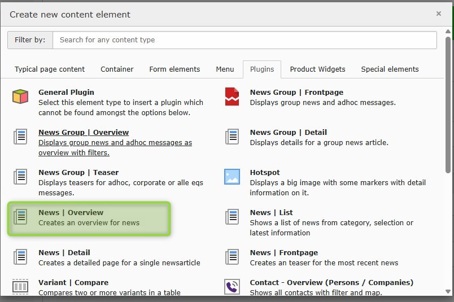Click the News Group Overview document icon
Image resolution: width=454 pixels, height=302 pixels.
[20, 137]
